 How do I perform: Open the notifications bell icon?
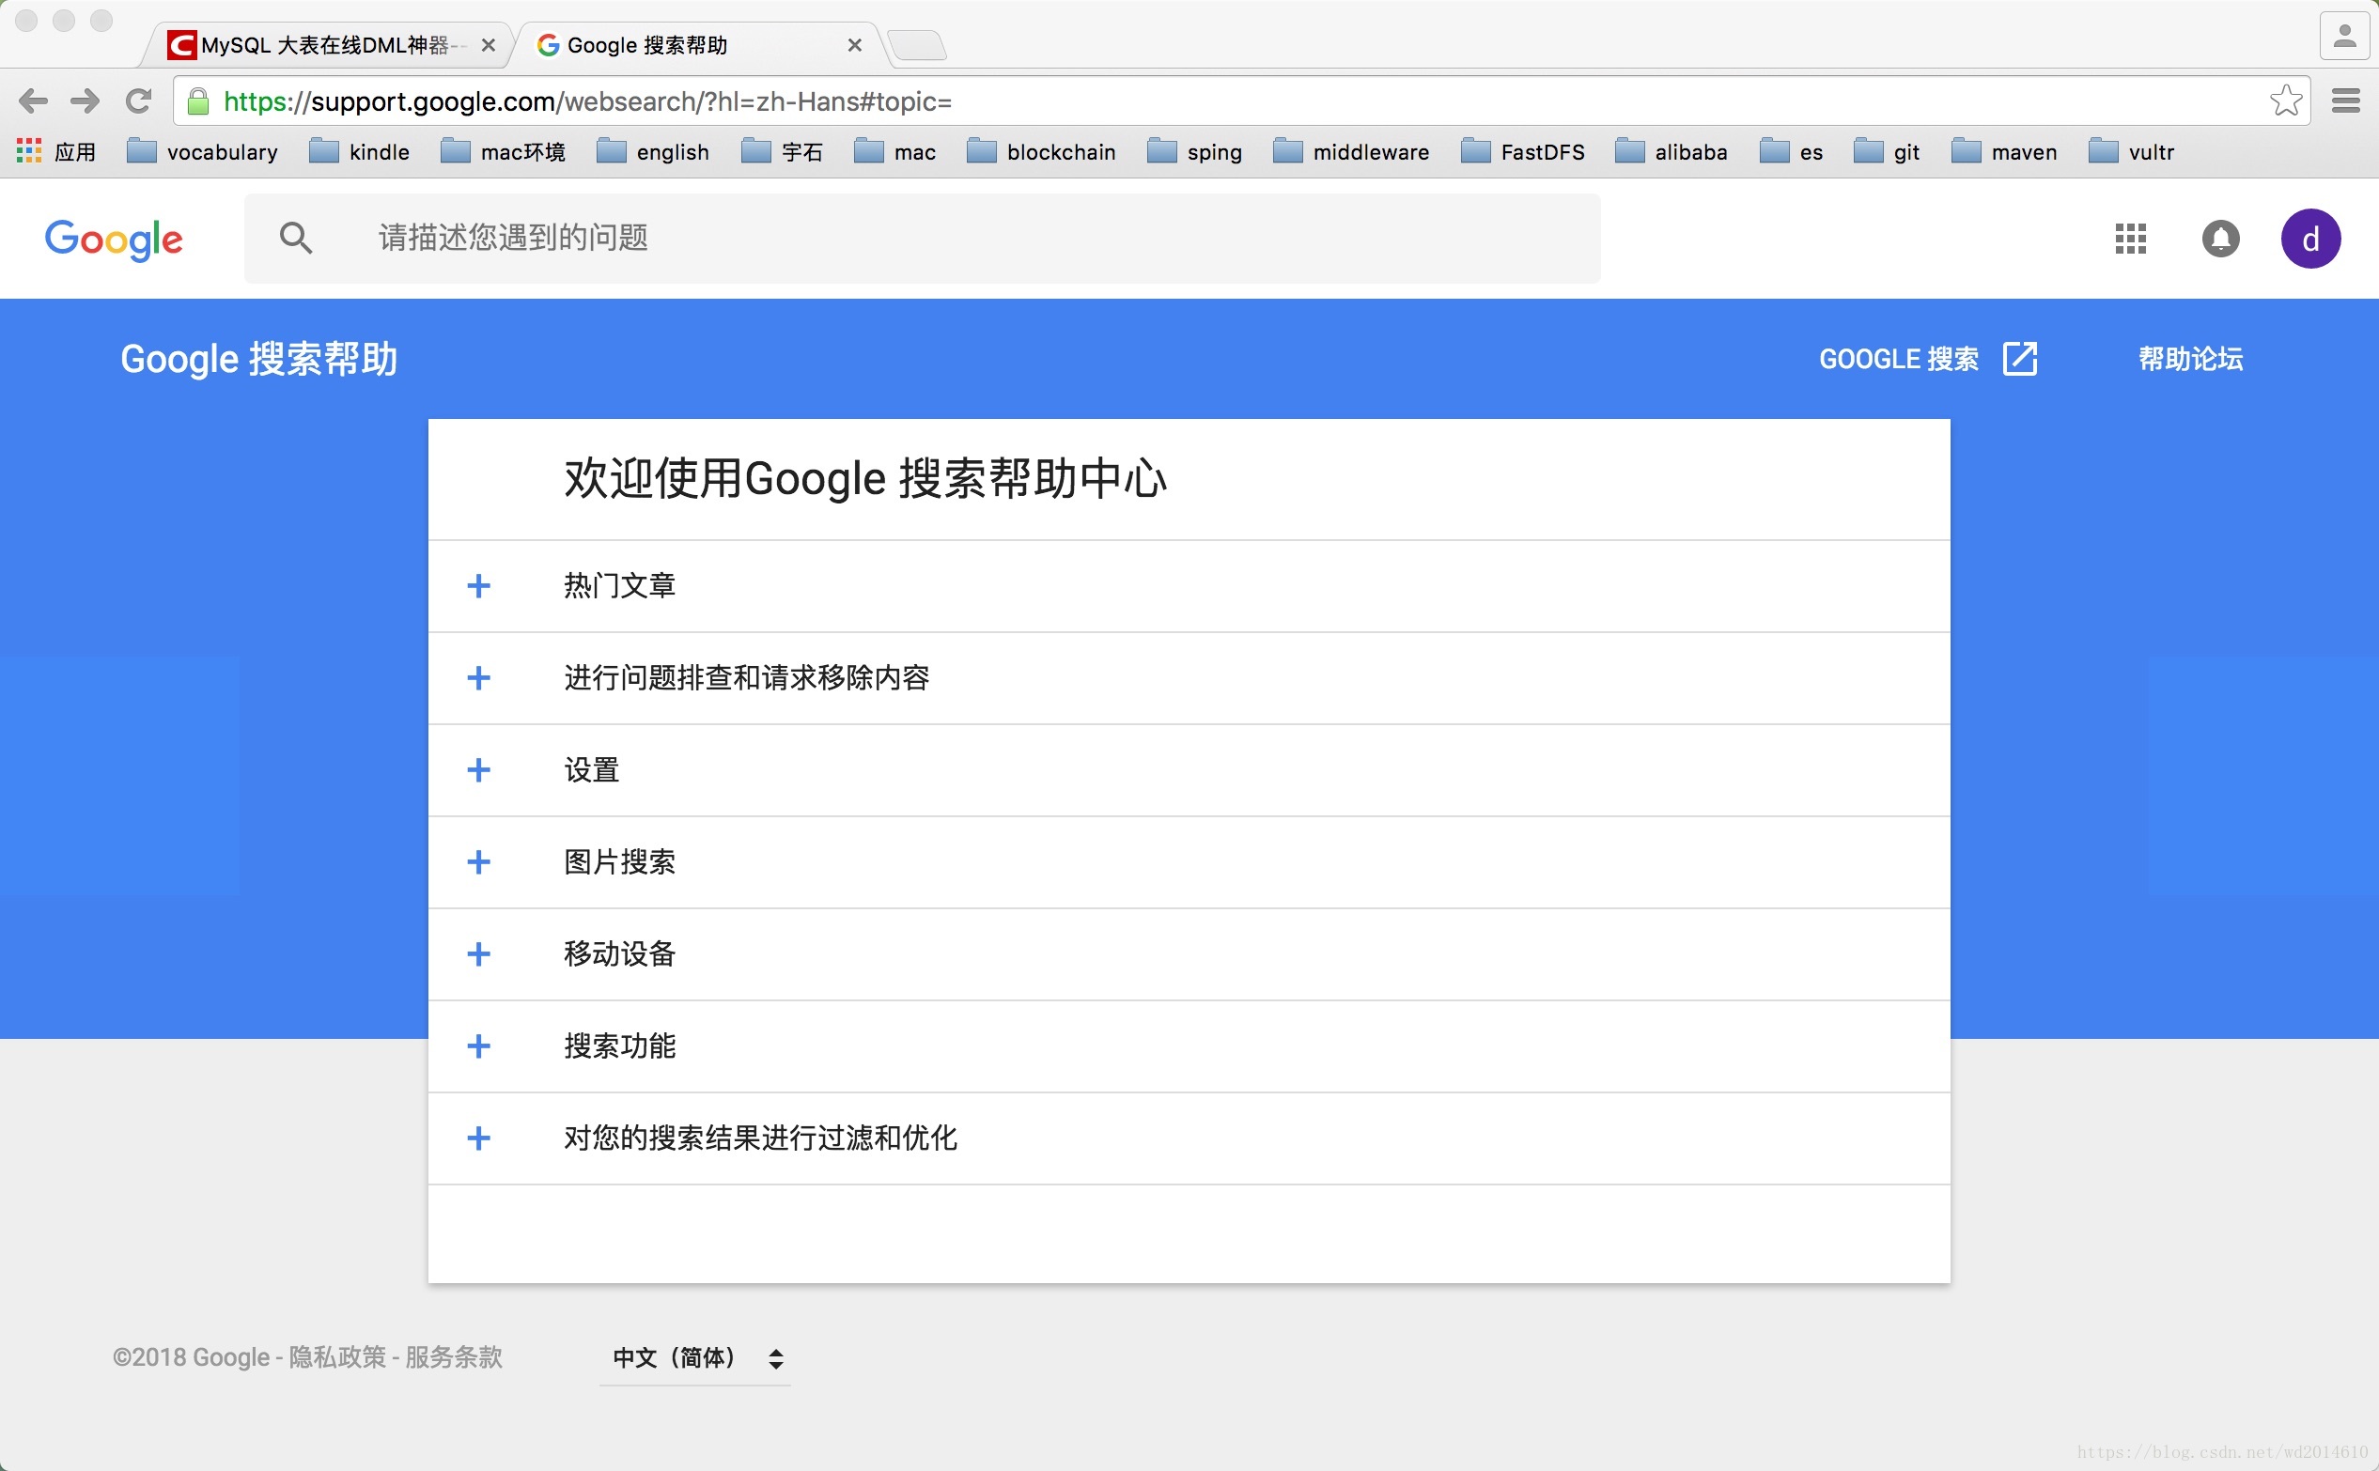(2220, 239)
